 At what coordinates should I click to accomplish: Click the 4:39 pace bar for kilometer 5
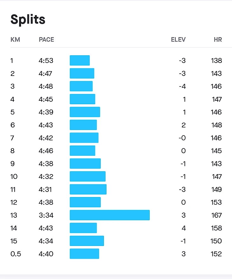click(85, 112)
